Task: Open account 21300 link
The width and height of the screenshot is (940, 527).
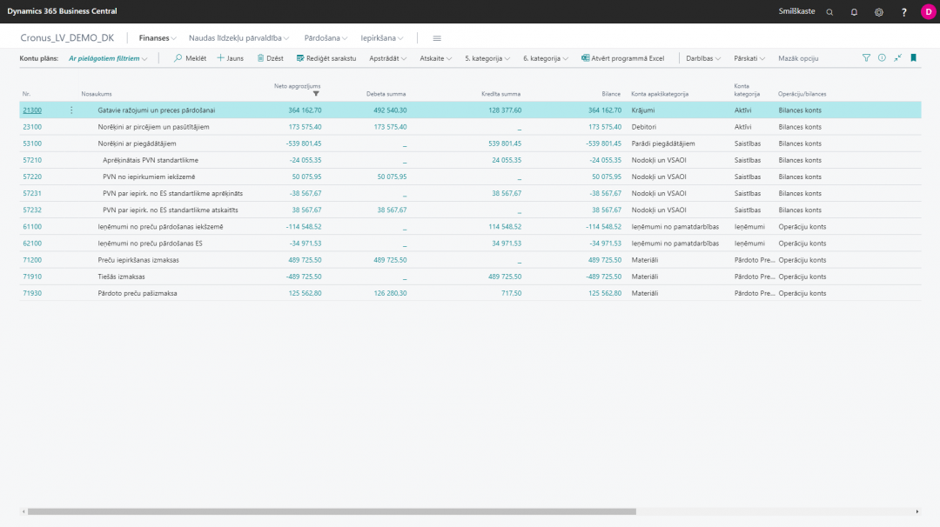Action: pos(32,110)
